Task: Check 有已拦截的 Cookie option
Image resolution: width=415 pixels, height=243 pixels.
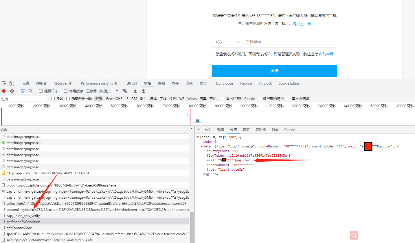Action: 223,98
